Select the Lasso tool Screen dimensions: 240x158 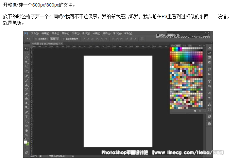26,58
